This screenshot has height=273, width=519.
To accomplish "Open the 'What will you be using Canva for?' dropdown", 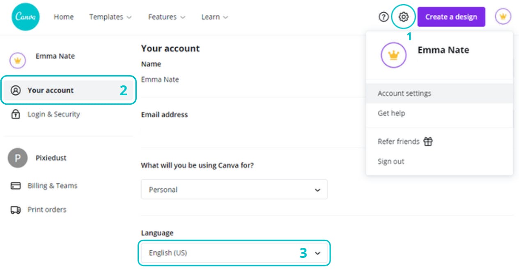I will [234, 189].
